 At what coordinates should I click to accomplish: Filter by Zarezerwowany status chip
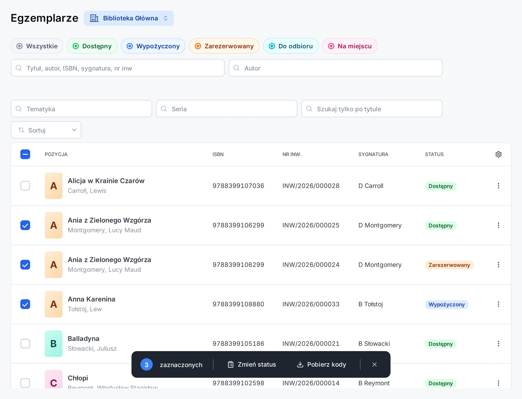click(x=224, y=46)
